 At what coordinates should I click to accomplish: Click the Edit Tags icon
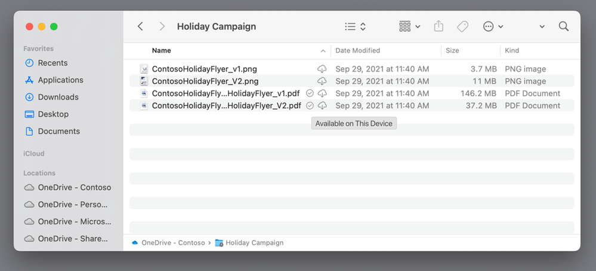(462, 26)
